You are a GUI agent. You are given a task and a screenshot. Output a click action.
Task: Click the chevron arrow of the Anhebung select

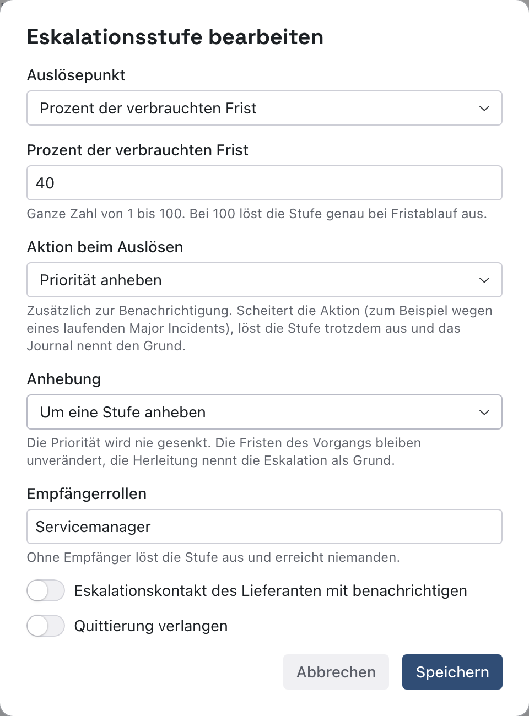[484, 413]
